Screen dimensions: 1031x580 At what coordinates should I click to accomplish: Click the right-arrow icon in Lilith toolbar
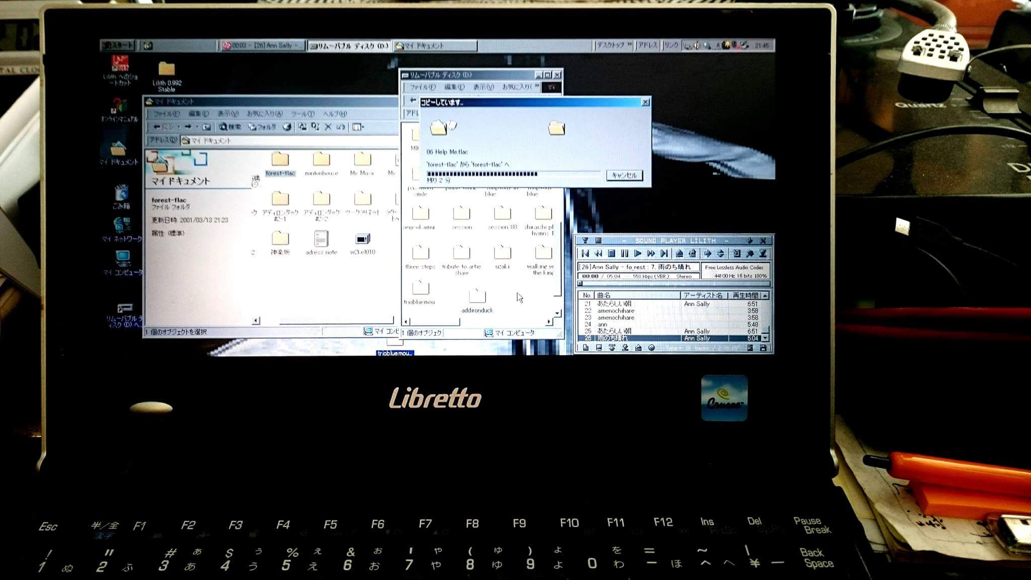click(x=707, y=254)
